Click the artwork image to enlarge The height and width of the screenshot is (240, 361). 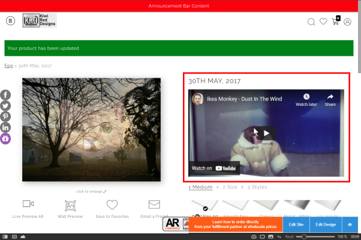point(91,129)
